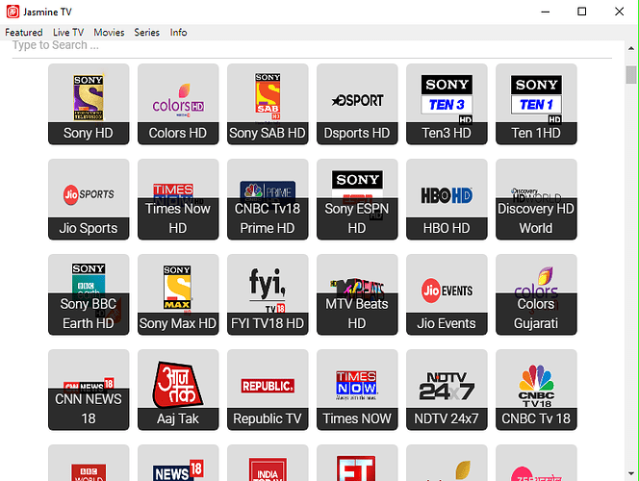Select the Aaj Tak news channel
639x481 pixels.
pos(178,391)
